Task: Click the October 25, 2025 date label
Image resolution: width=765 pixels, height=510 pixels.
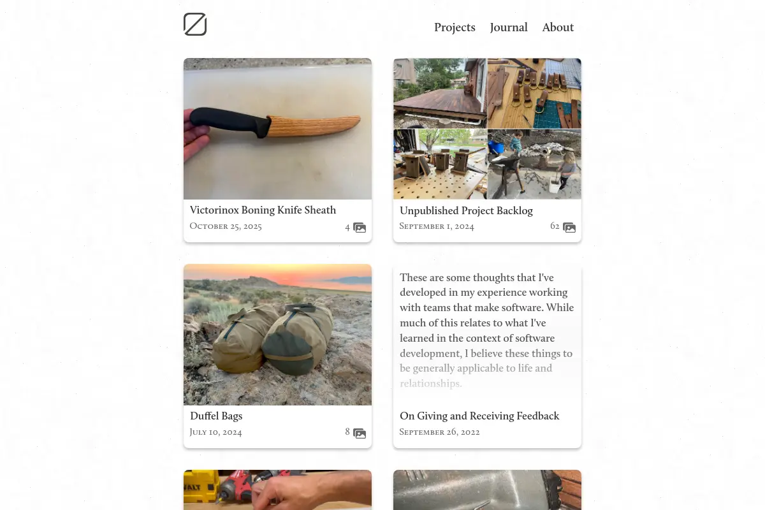Action: [226, 226]
